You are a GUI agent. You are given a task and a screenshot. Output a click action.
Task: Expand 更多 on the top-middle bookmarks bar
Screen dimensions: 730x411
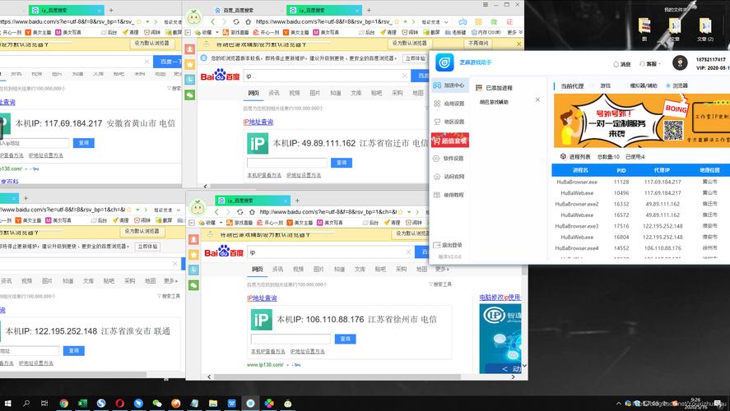point(514,32)
